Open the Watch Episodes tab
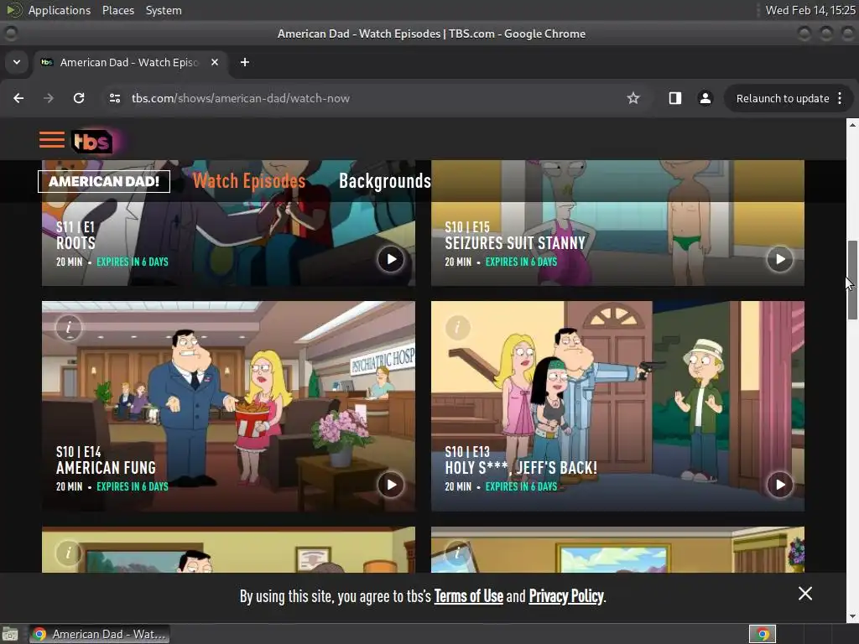 248,181
